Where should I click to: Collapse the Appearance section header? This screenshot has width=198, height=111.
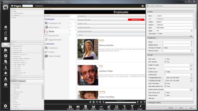tap(170, 38)
